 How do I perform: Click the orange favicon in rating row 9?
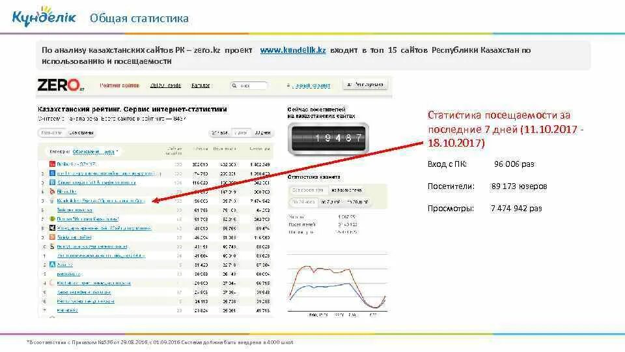click(52, 237)
